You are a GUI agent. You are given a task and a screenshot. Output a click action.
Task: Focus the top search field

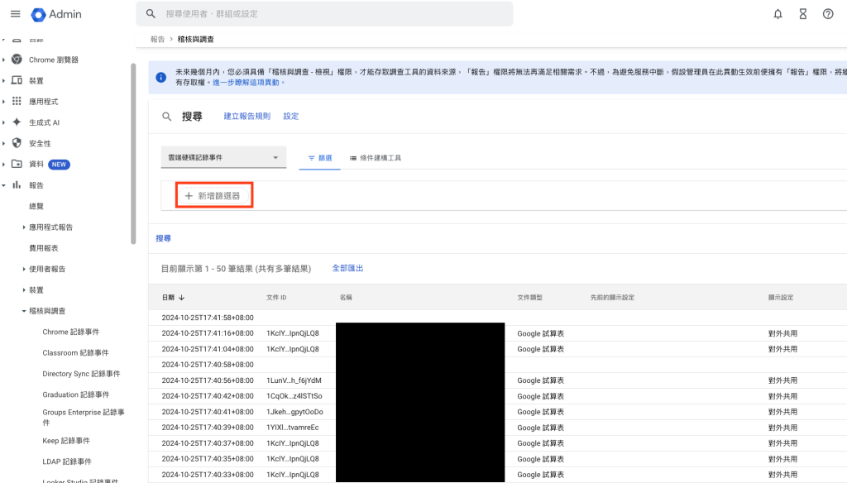[x=324, y=14]
